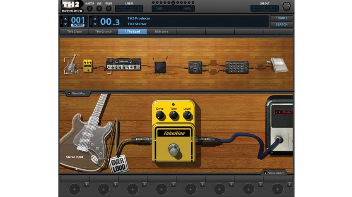This screenshot has width=352, height=197.
Task: Click the first plus knob slot at bottom
Action: (x=75, y=189)
